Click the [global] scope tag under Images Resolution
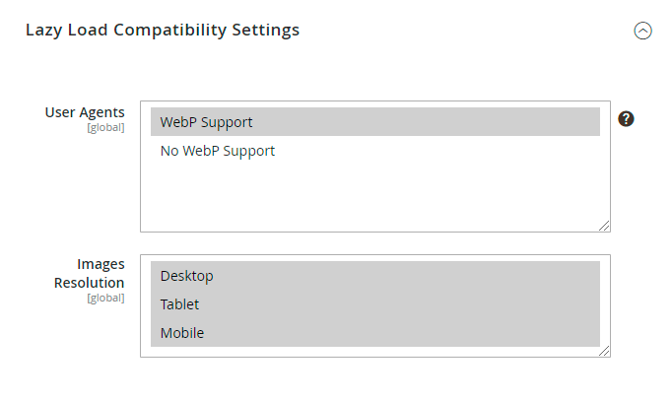Screen dimensions: 672x401 point(105,298)
